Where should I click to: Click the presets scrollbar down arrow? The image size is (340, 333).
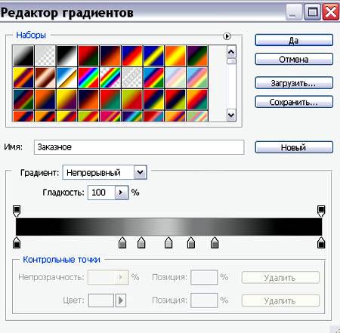pyautogui.click(x=231, y=116)
